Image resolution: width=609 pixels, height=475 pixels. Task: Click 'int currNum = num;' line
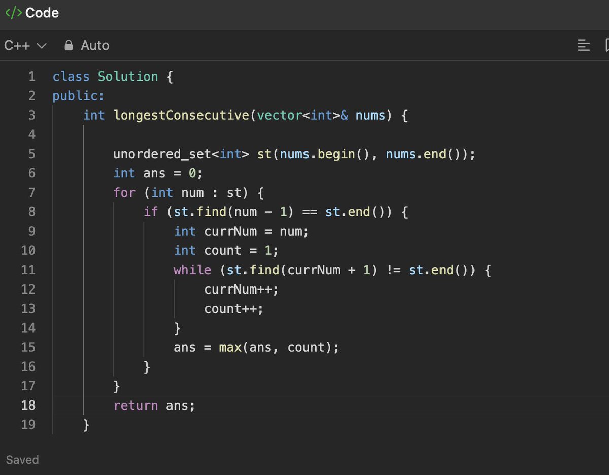click(241, 231)
